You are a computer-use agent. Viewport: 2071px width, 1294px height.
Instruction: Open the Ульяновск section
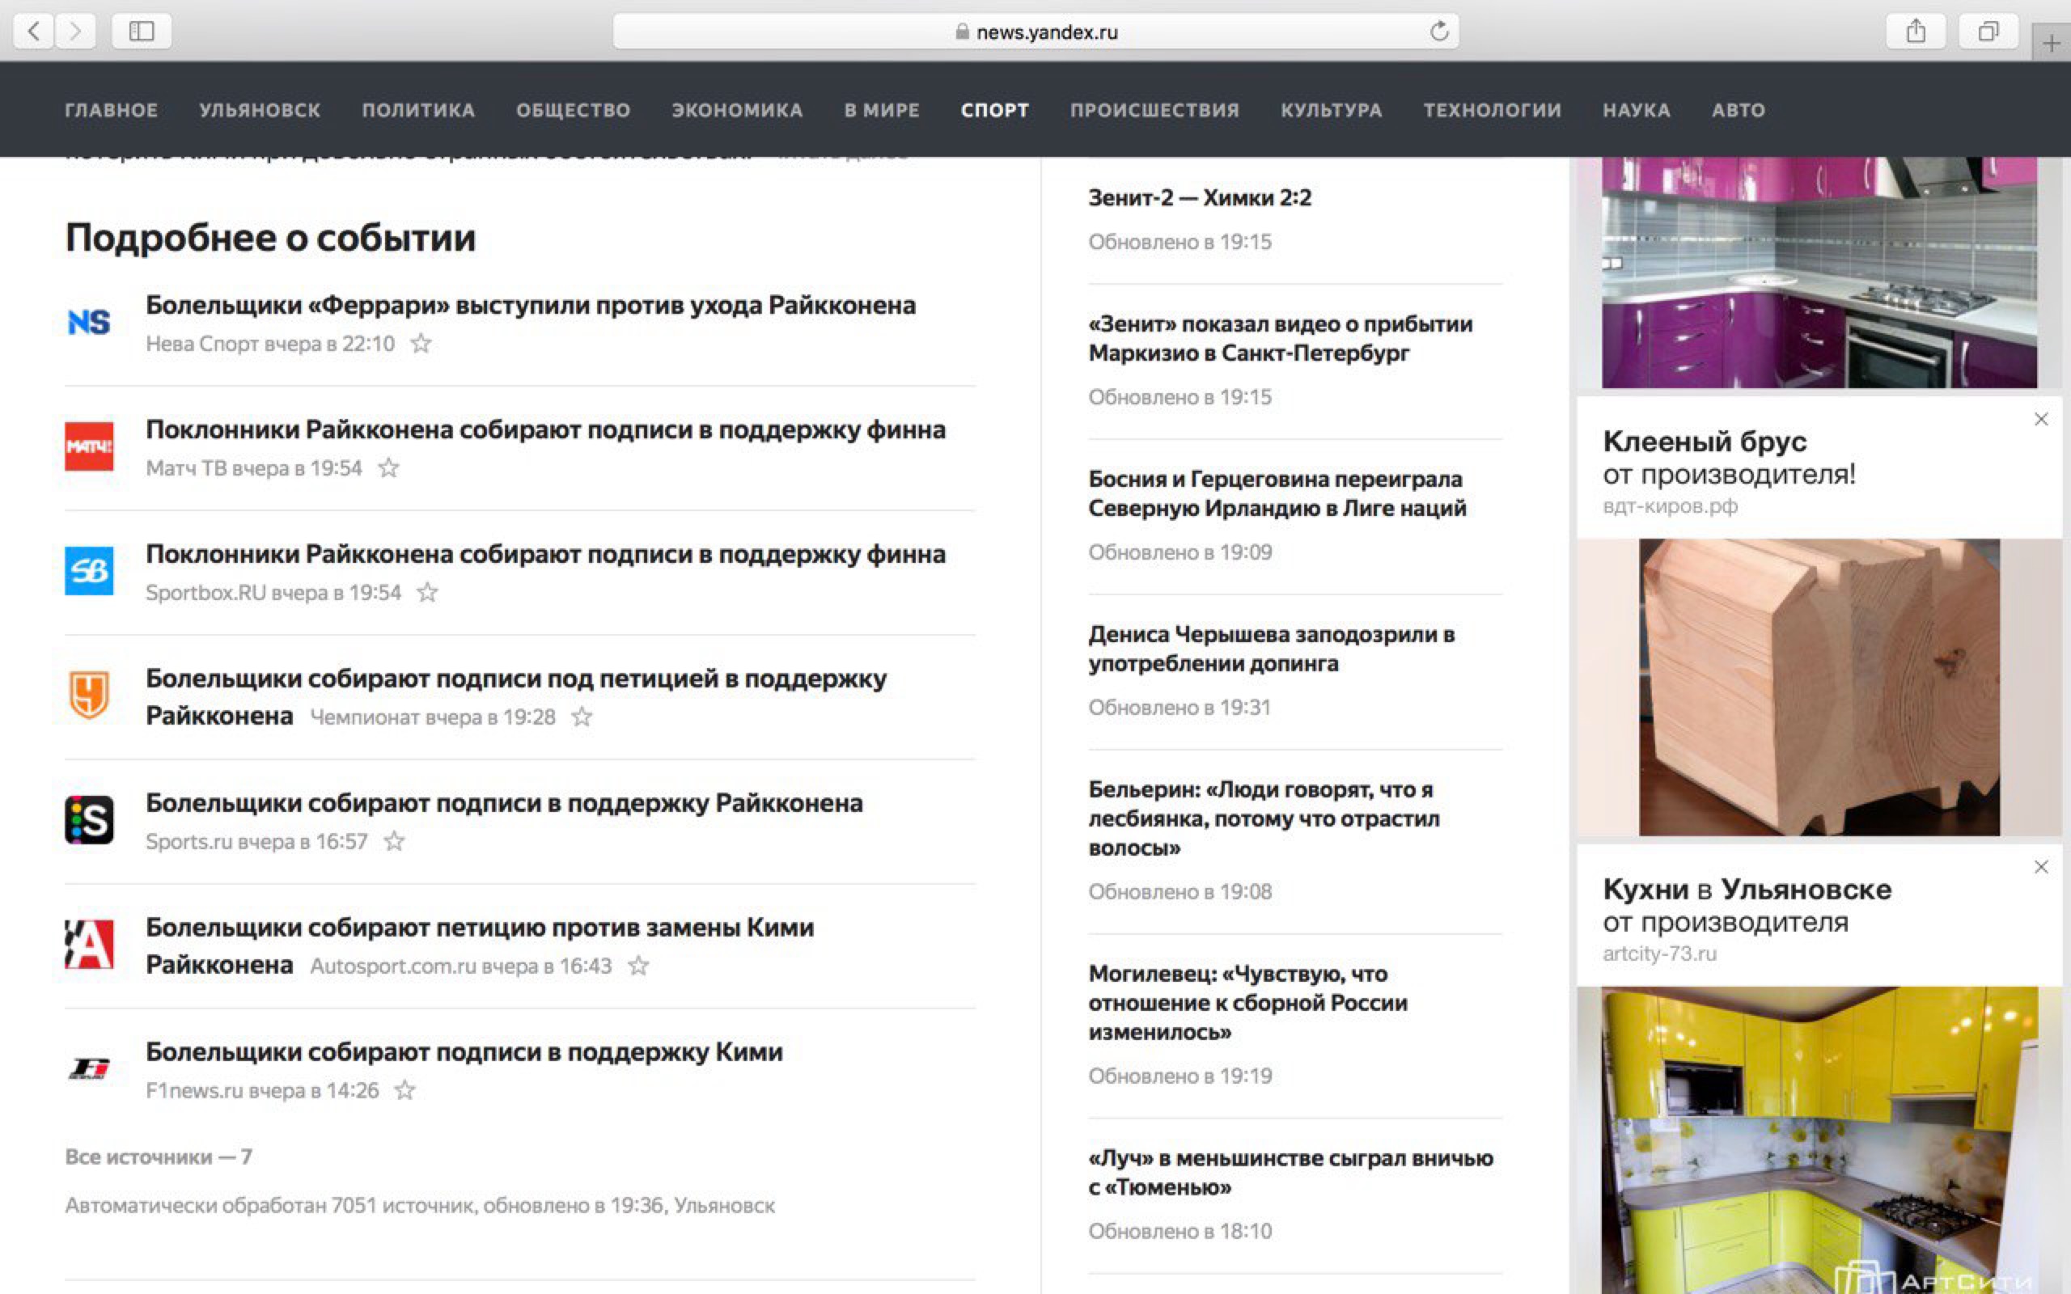tap(260, 109)
